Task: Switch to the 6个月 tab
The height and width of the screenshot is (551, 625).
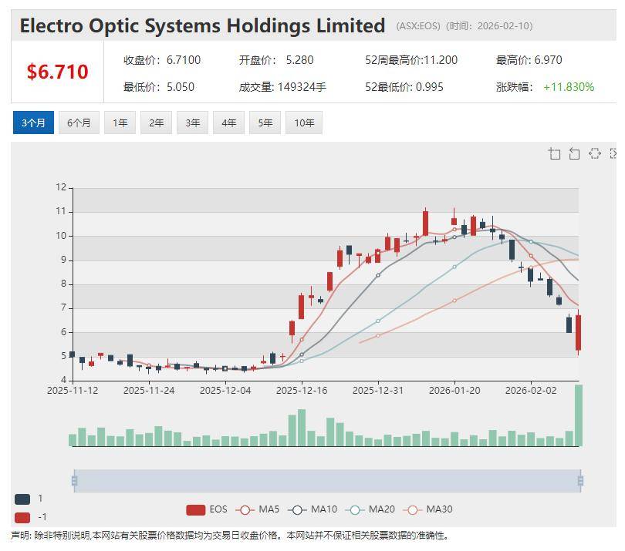Action: [79, 123]
